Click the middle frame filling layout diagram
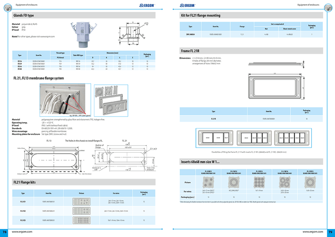Image resolution: width=335 pixels, height=237 pixels. 254,138
